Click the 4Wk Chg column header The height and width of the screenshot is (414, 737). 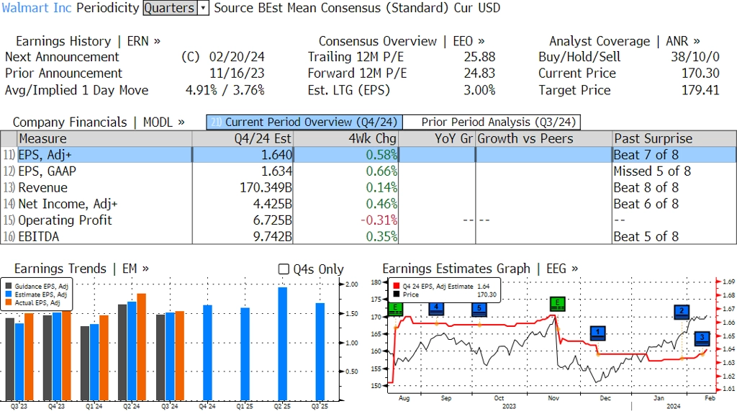click(x=345, y=139)
